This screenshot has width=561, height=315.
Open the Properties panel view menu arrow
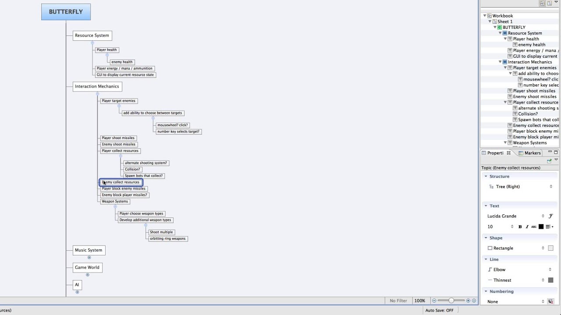[556, 160]
